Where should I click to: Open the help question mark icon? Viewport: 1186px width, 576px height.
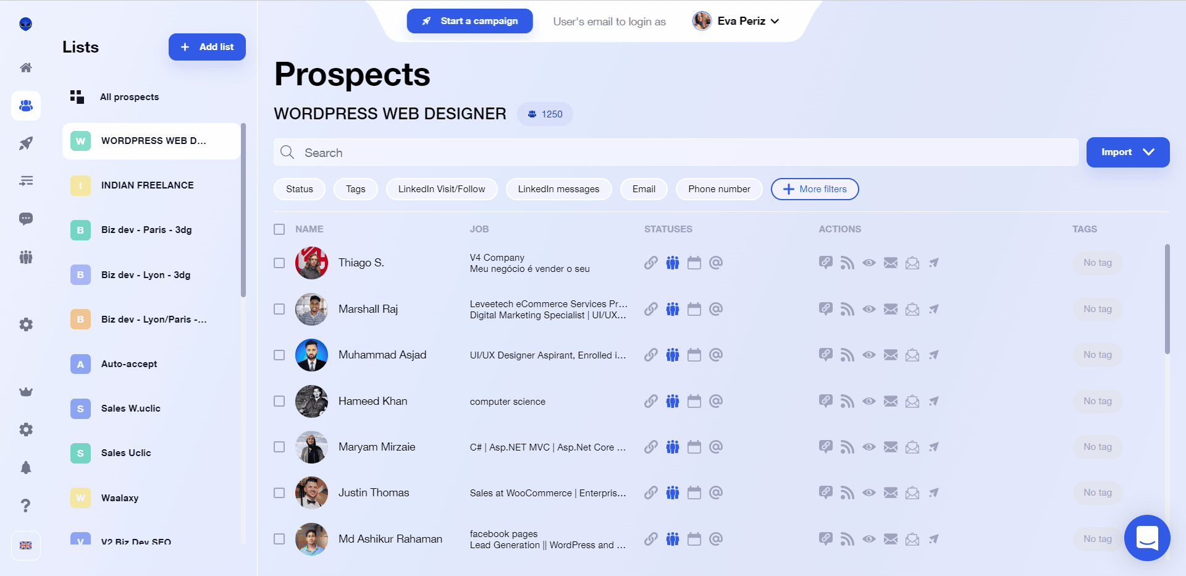click(26, 506)
